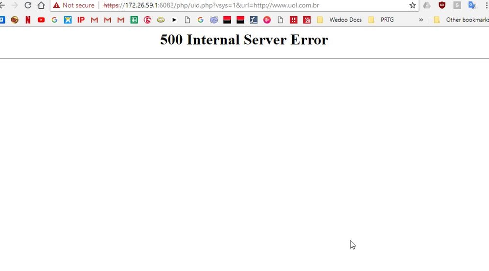Open the IP bookmark

[x=81, y=20]
